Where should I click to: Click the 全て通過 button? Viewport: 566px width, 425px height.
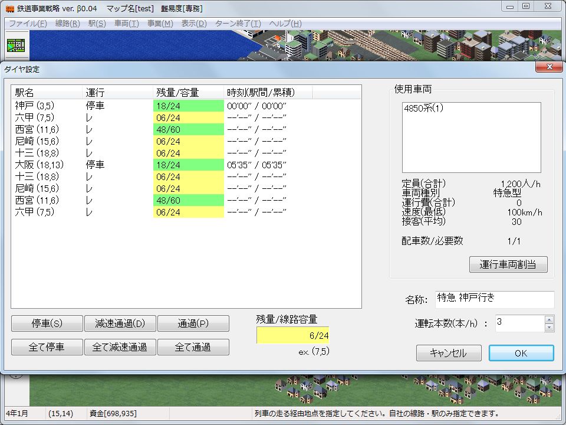tap(193, 347)
